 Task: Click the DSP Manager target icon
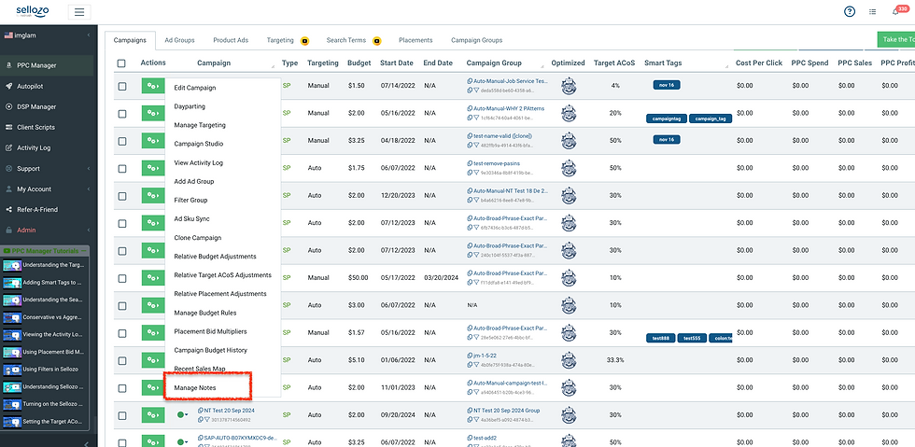pos(8,106)
